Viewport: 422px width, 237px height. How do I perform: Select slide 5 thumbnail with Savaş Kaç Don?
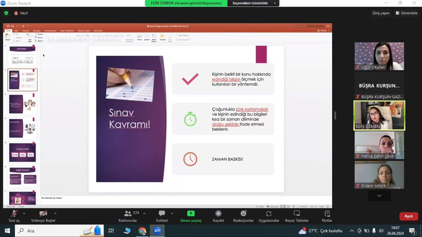(x=23, y=153)
